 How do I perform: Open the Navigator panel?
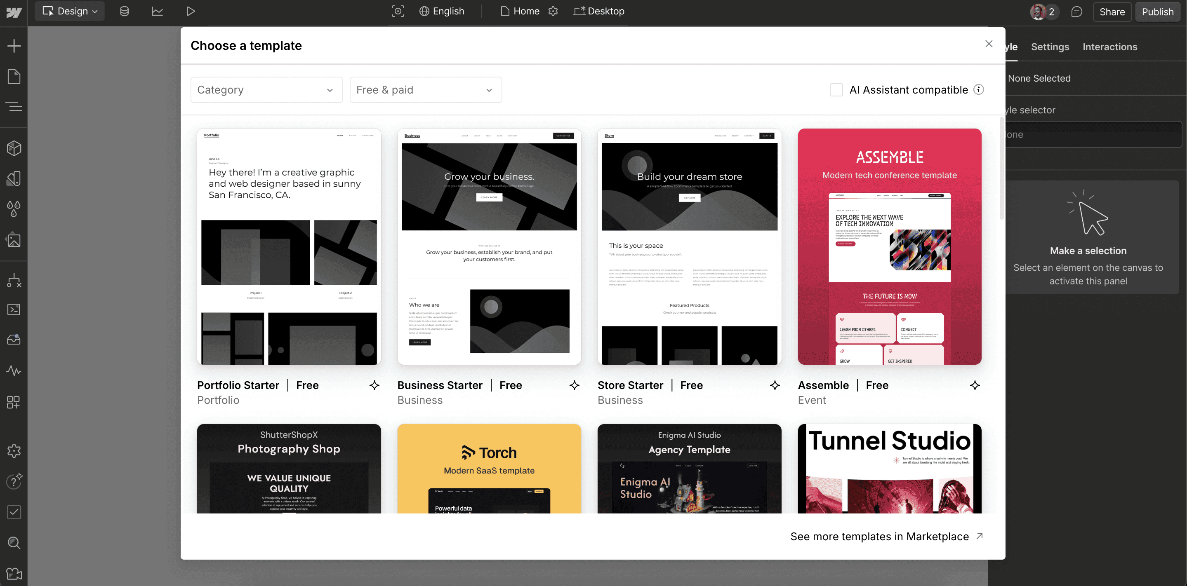[x=14, y=107]
